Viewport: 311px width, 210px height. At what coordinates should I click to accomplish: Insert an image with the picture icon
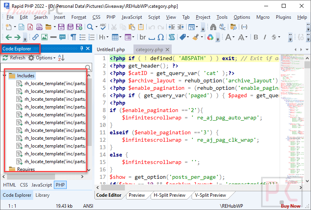[x=44, y=37]
